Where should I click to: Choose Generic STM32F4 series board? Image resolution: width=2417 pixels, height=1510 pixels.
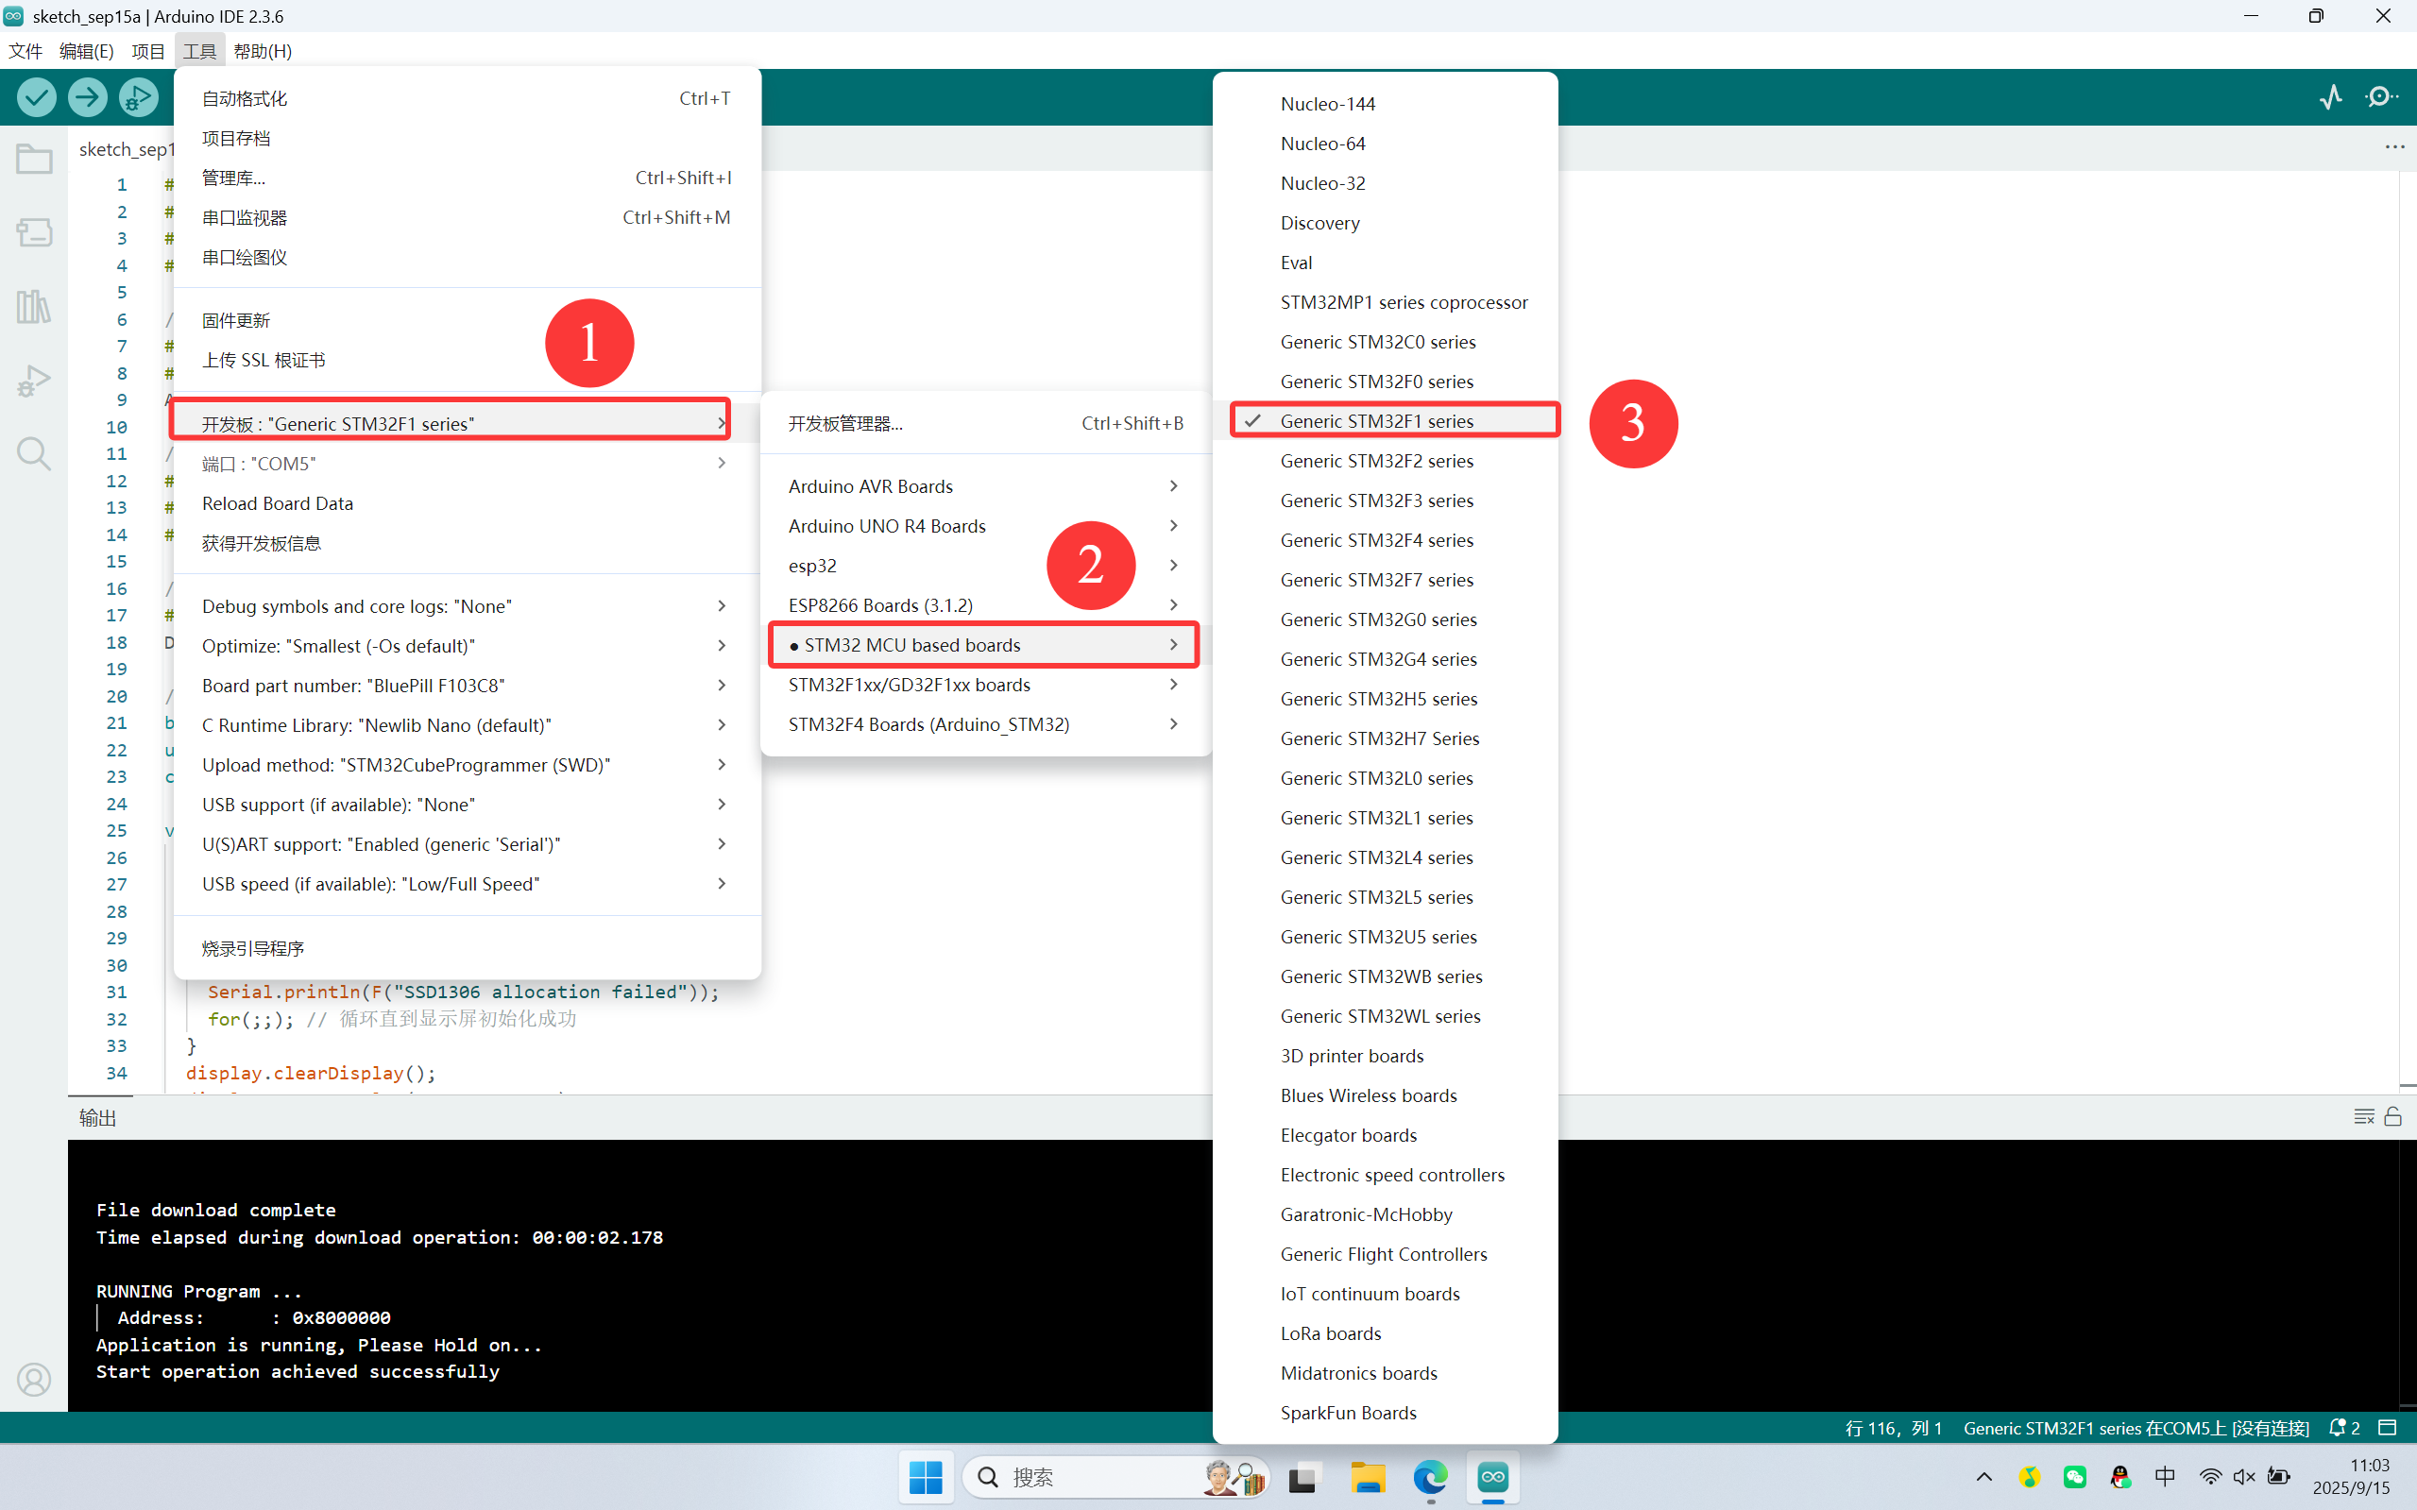click(x=1376, y=540)
